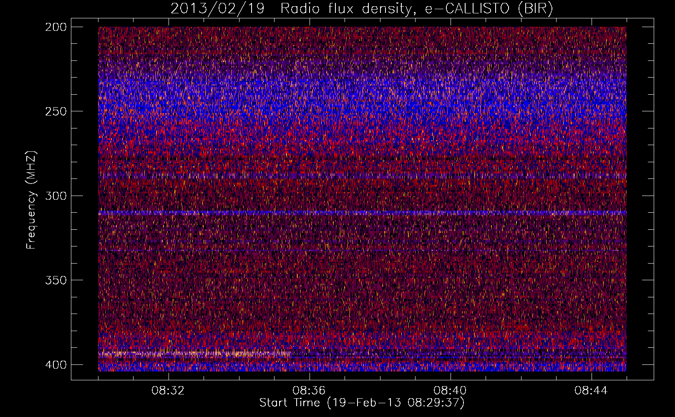Screen dimensions: 675x417
Task: Click the 300 frequency tick label
Action: click(55, 196)
